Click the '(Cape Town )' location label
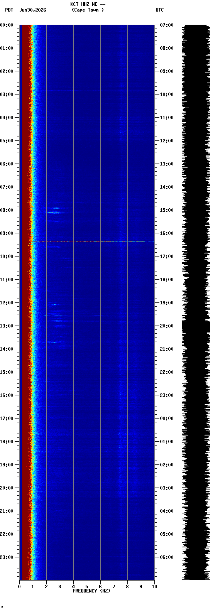This screenshot has height=611, width=213. (x=88, y=10)
